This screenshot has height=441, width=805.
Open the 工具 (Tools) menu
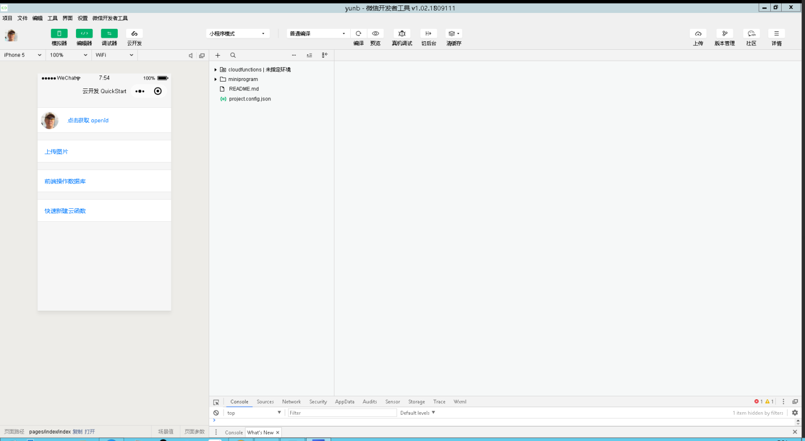click(52, 18)
